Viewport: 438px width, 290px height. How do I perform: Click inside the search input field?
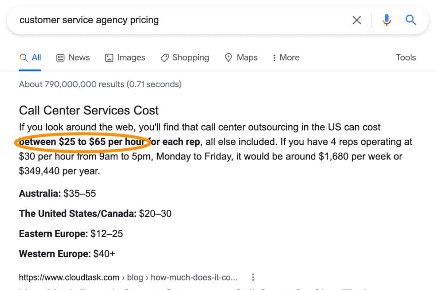tap(146, 20)
